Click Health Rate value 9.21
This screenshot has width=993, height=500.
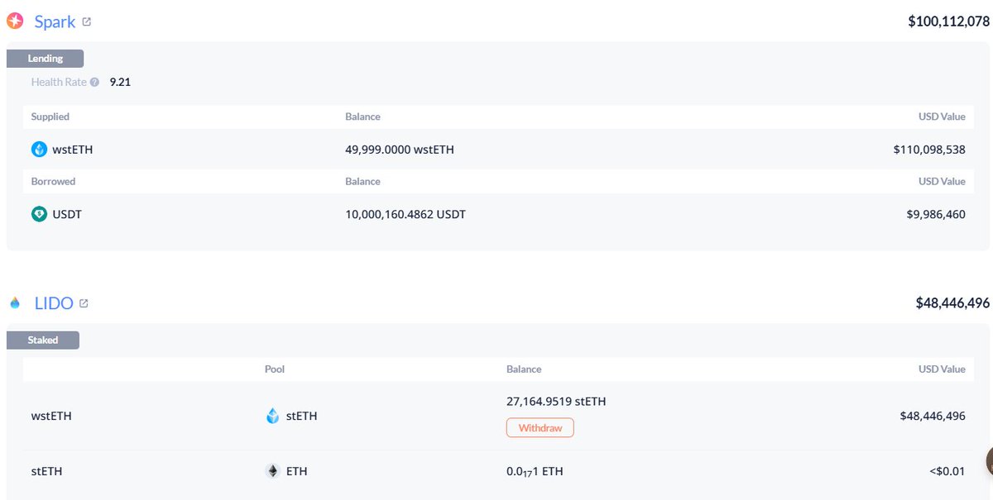tap(120, 83)
